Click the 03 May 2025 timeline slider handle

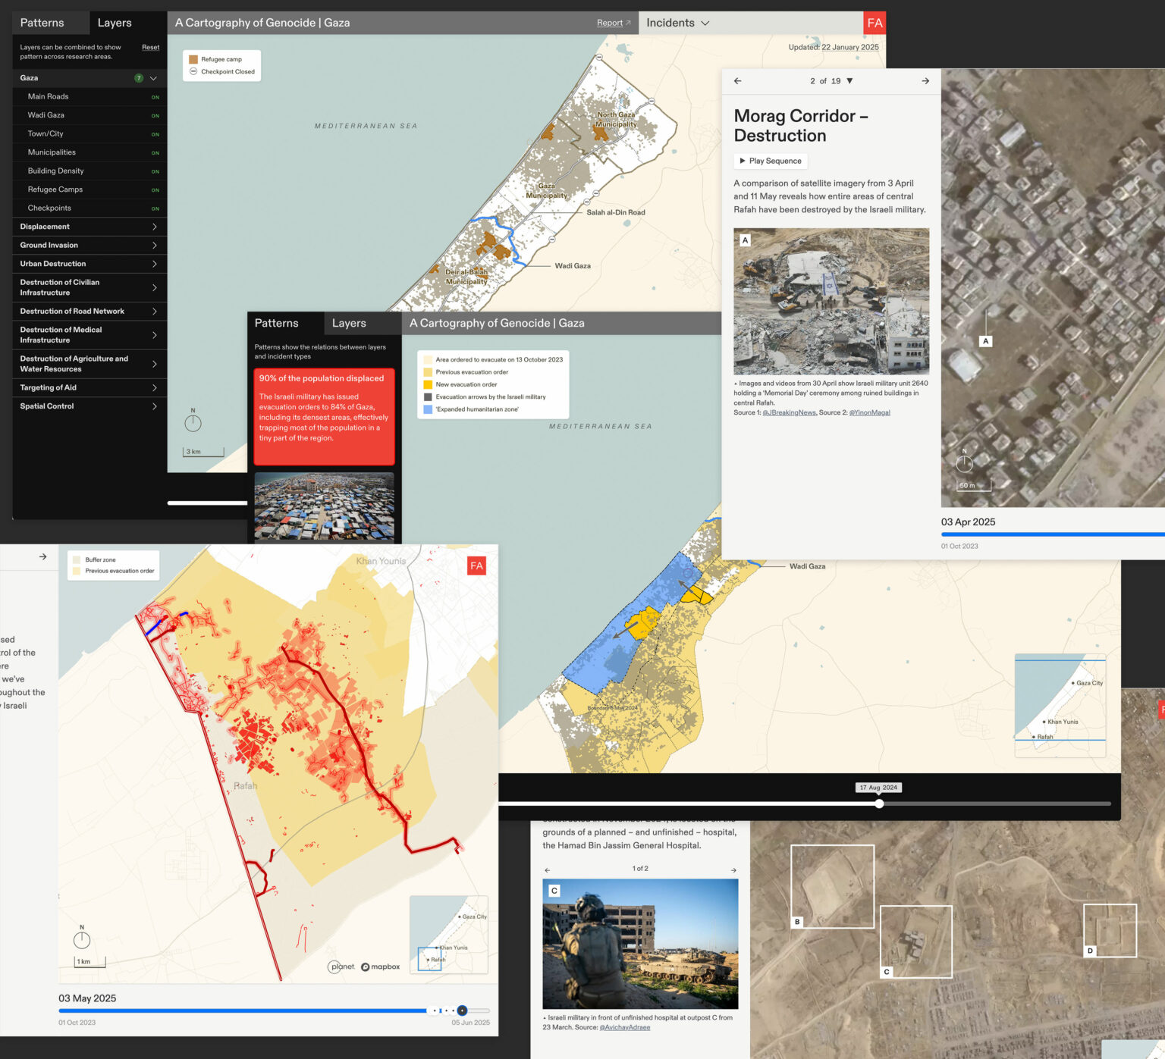pos(462,1010)
